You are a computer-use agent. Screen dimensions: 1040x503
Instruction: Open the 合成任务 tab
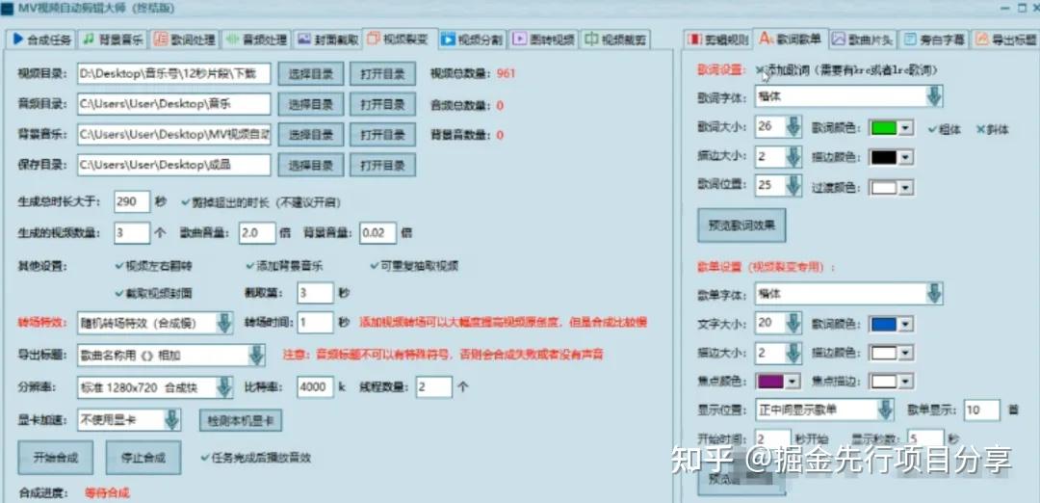click(41, 40)
